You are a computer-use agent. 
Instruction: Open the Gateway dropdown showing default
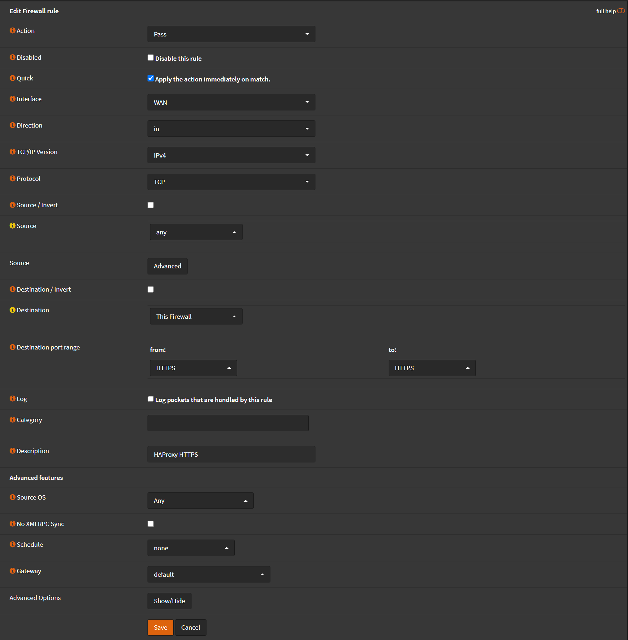209,575
